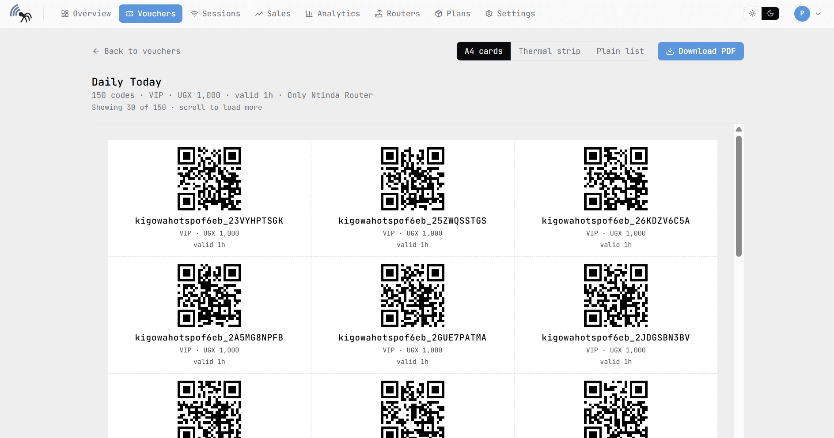This screenshot has height=438, width=834.
Task: Click QR code for voucher 2GUE7PATMA
Action: tap(413, 296)
